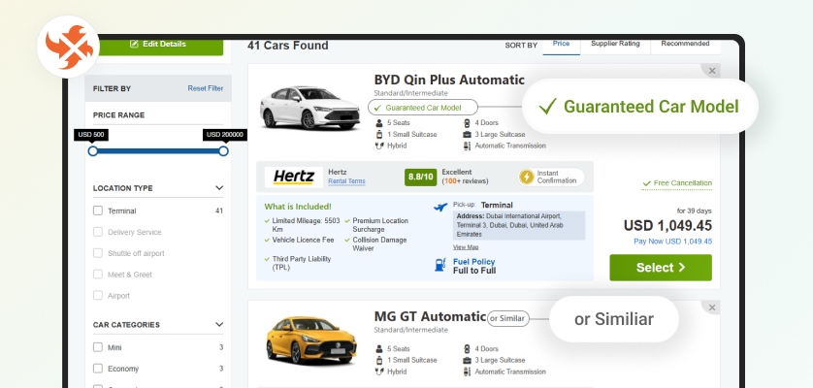
Task: Dismiss the MG GT Automatic card
Action: click(x=712, y=307)
